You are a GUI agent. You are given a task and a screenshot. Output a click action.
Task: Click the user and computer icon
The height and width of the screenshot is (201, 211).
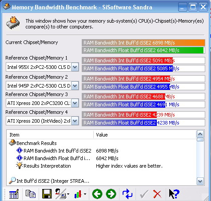60,194
